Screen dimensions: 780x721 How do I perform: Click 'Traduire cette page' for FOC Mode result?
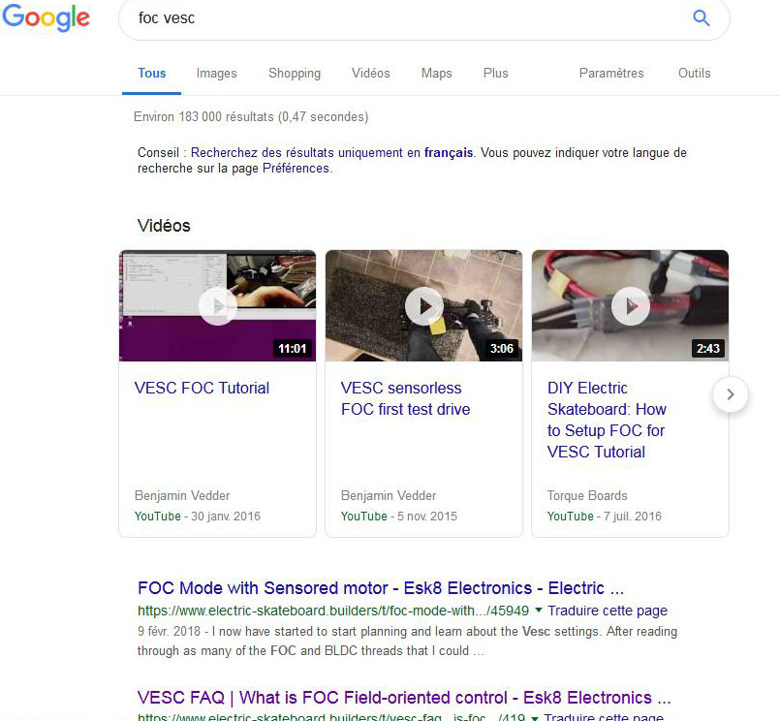point(608,611)
